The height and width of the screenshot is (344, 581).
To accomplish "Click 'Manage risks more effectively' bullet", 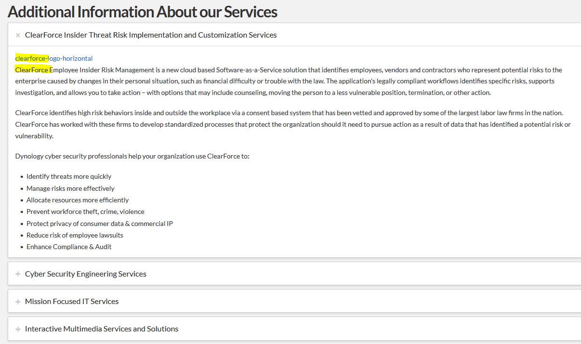I will pos(70,188).
